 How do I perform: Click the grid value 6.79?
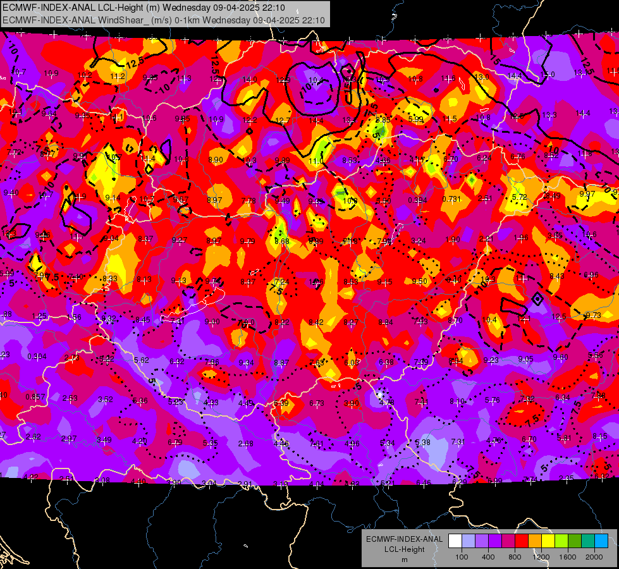tap(175, 443)
